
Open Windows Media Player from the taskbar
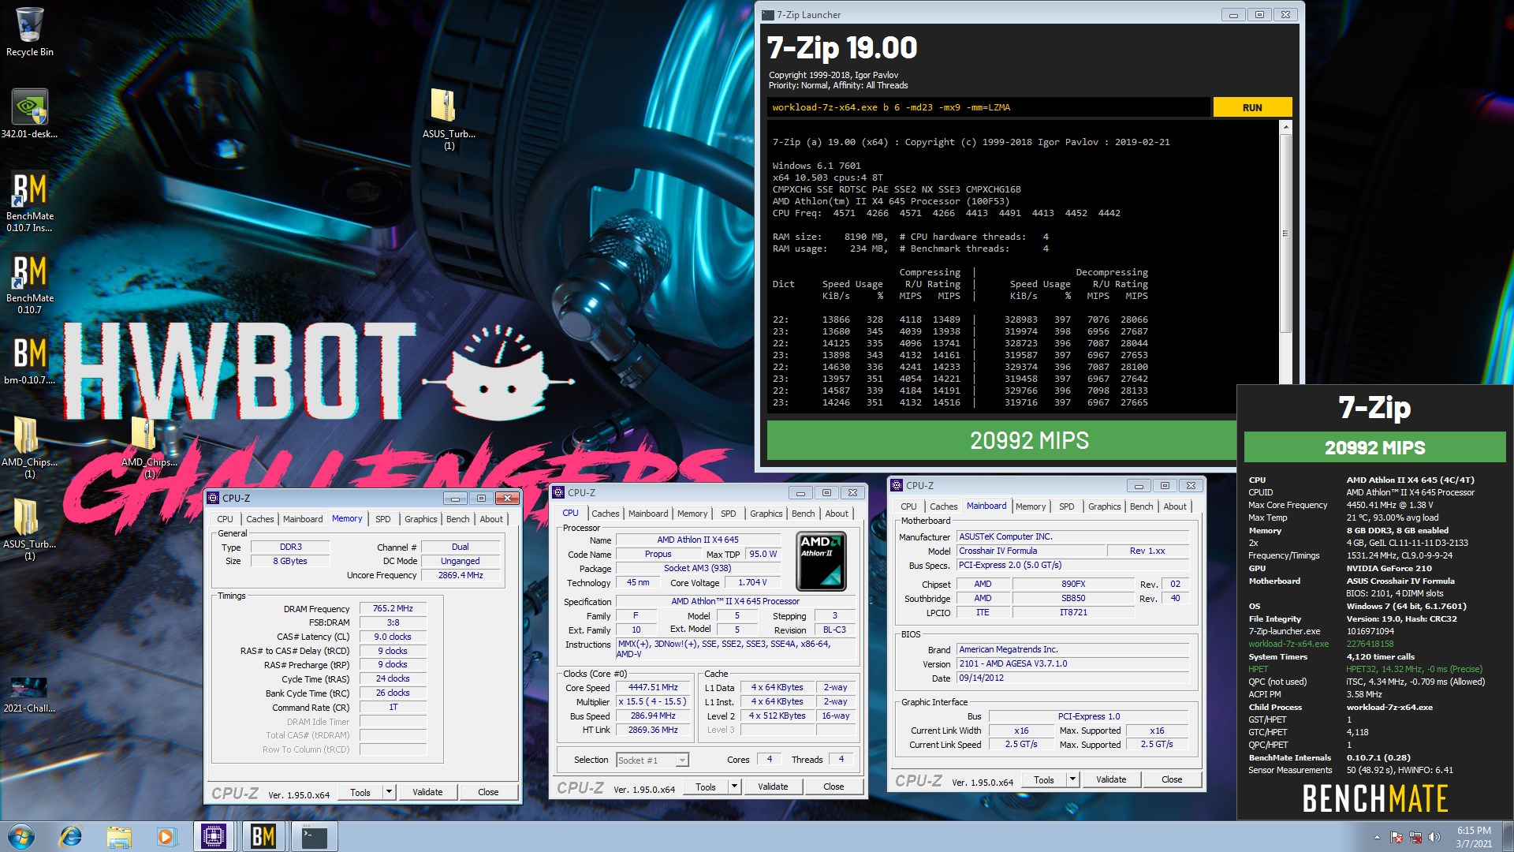tap(166, 836)
